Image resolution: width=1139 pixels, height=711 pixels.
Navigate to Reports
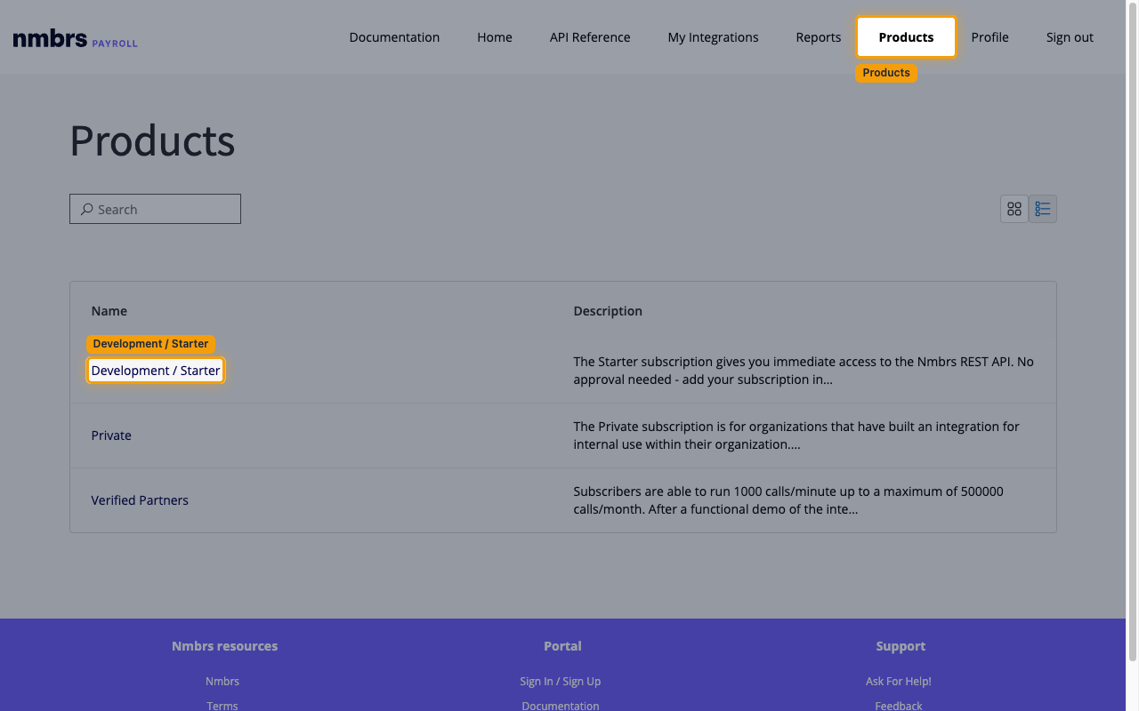(819, 37)
